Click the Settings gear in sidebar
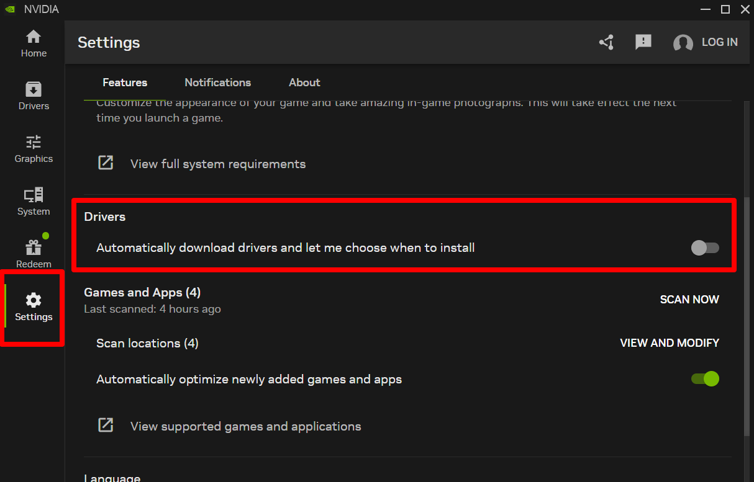 tap(34, 307)
